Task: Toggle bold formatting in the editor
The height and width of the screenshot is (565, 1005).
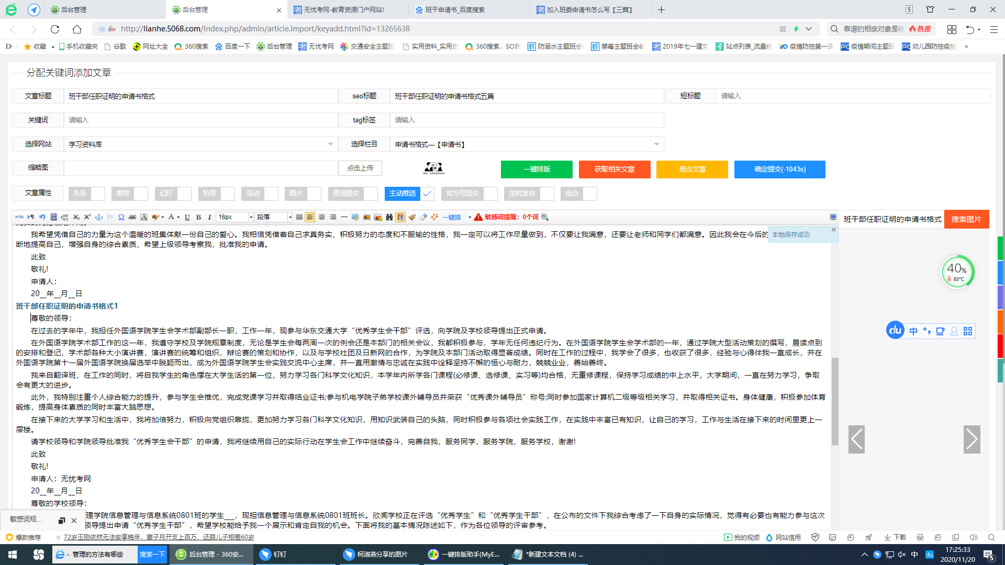Action: click(199, 217)
